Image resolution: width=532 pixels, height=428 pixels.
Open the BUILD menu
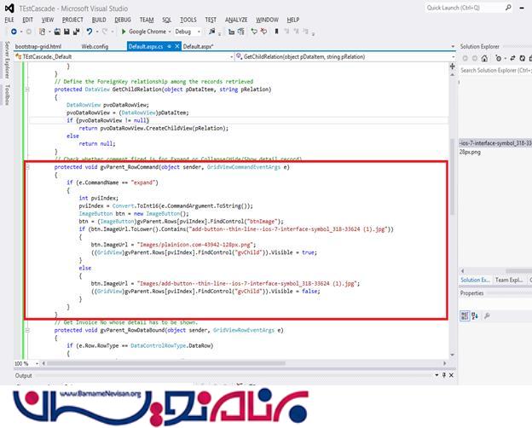click(x=100, y=19)
